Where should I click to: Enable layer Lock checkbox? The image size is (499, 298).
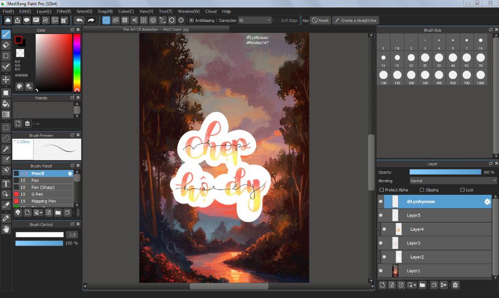click(462, 190)
